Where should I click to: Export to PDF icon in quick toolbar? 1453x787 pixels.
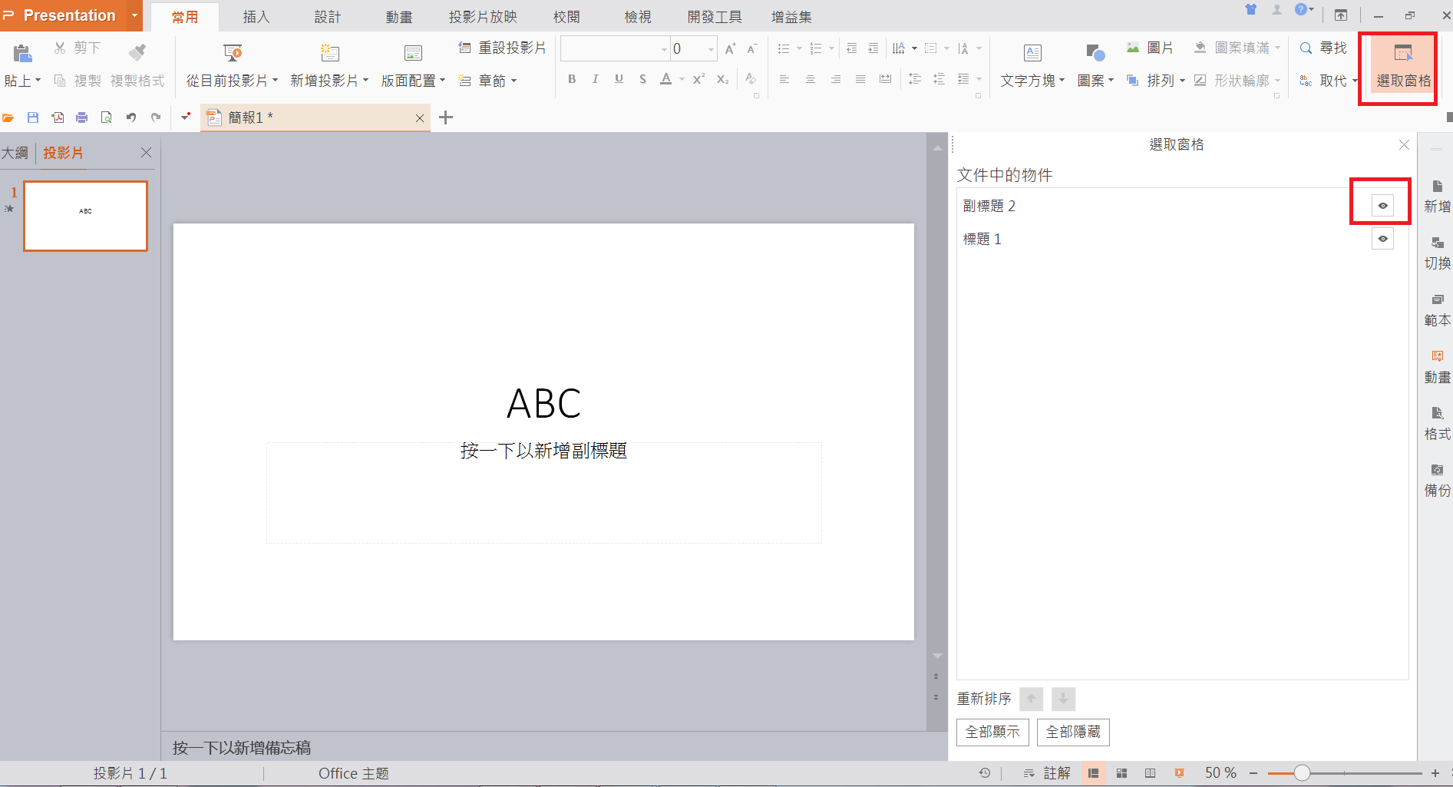click(x=58, y=117)
